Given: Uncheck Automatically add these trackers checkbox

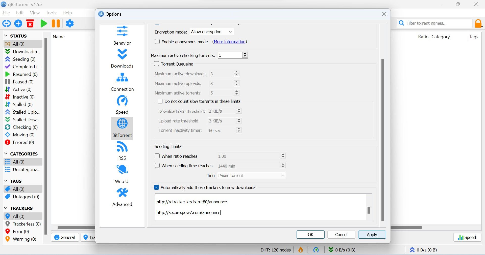Looking at the screenshot, I should click(x=156, y=187).
